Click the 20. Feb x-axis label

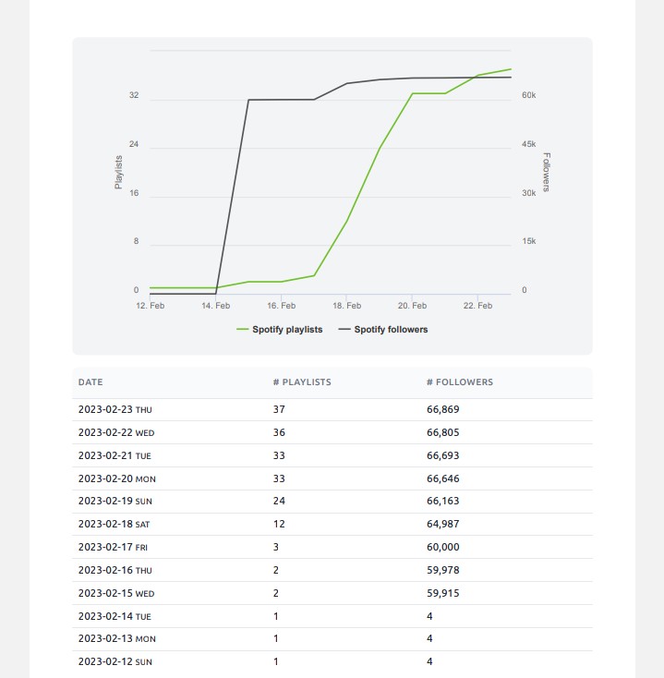[x=413, y=306]
